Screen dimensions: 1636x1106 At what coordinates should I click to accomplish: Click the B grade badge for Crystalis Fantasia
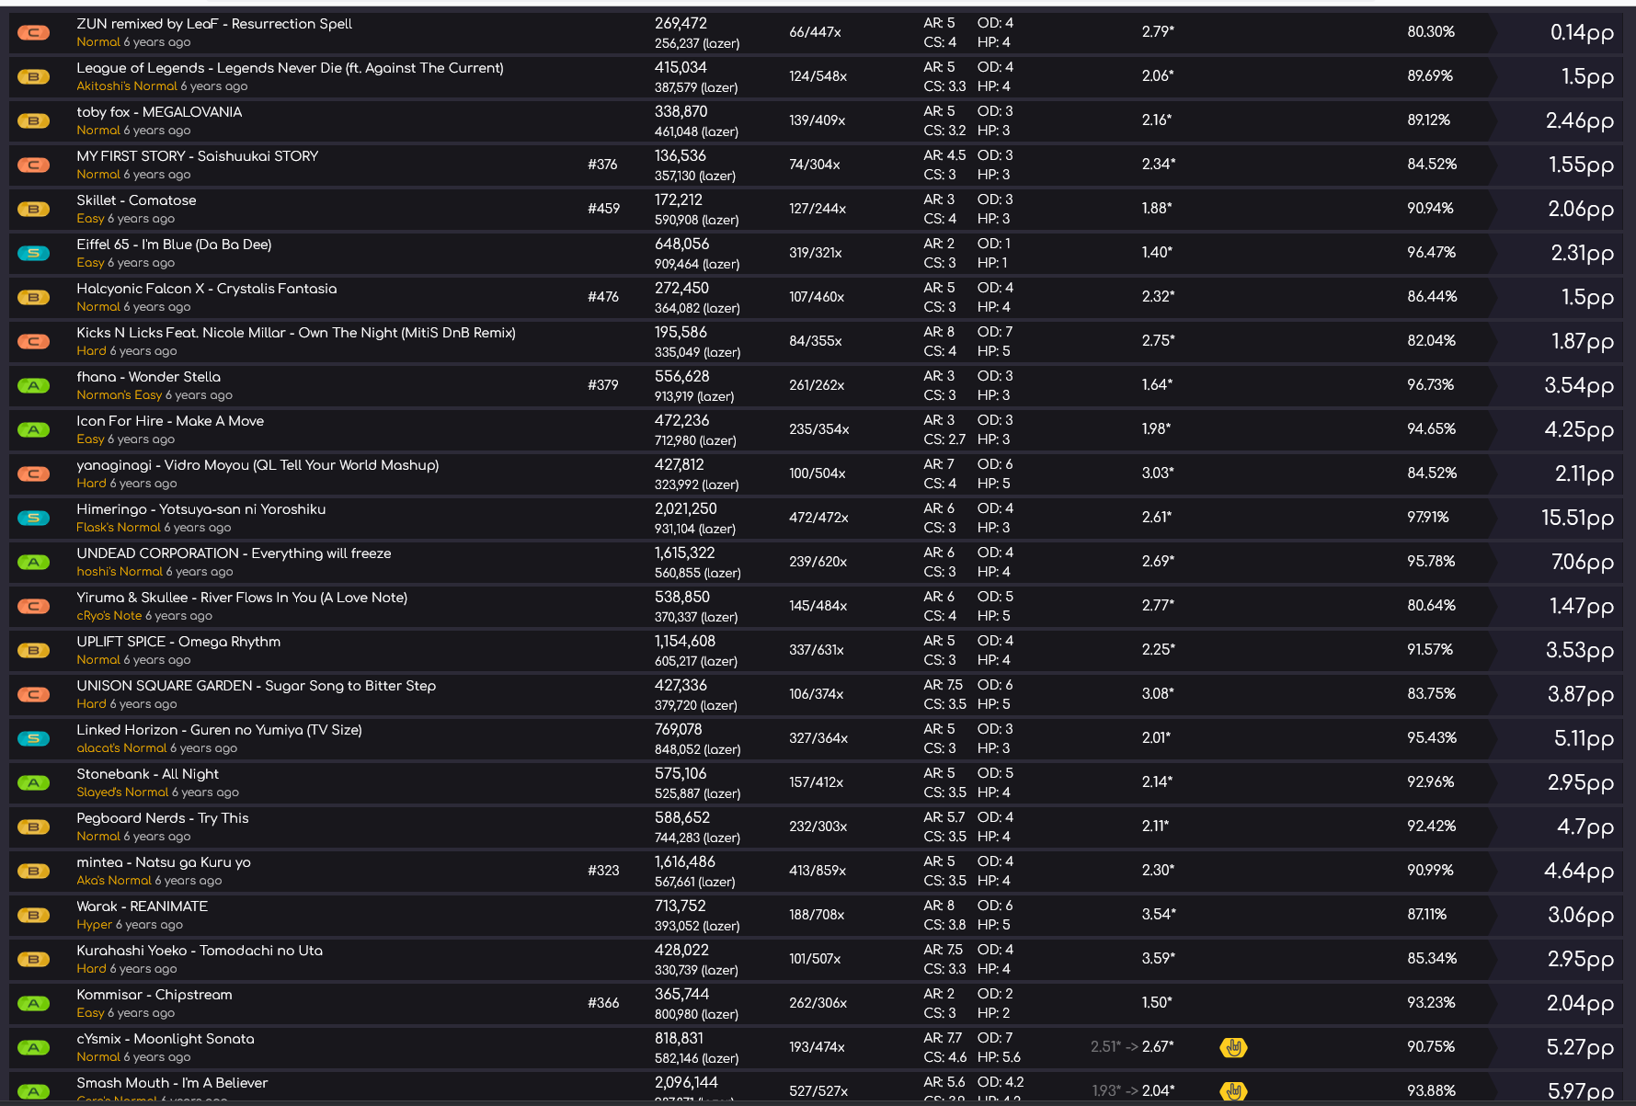34,297
